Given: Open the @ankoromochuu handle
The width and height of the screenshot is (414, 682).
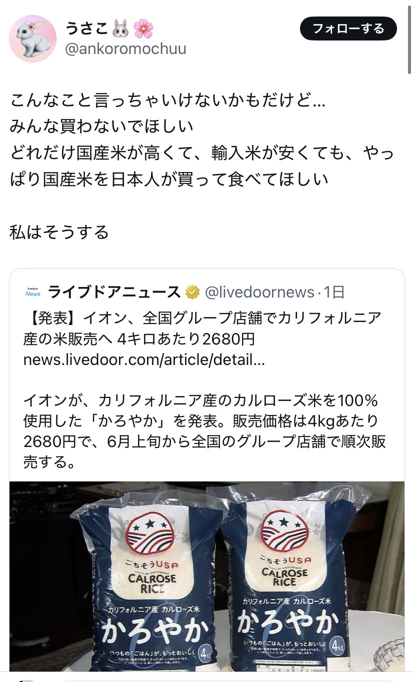Looking at the screenshot, I should coord(125,49).
